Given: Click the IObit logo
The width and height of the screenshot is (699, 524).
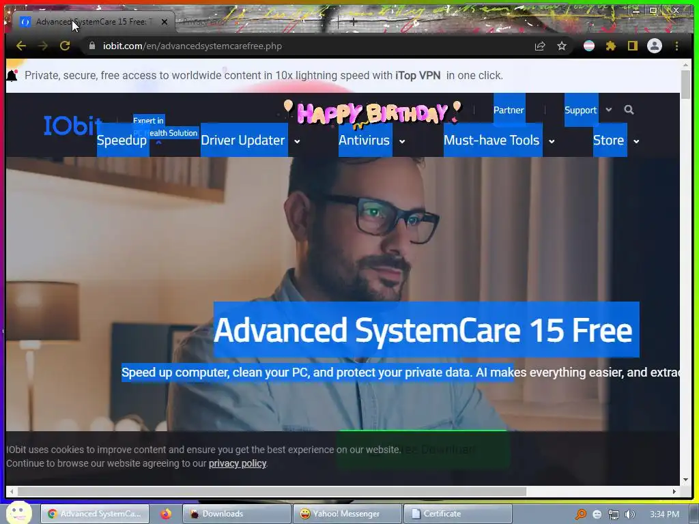Looking at the screenshot, I should (x=72, y=126).
